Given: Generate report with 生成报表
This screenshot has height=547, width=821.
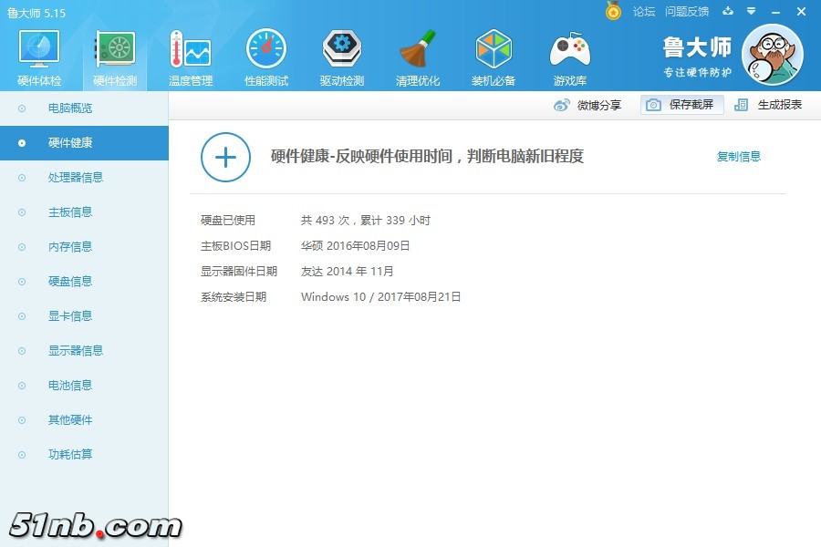Looking at the screenshot, I should tap(769, 105).
